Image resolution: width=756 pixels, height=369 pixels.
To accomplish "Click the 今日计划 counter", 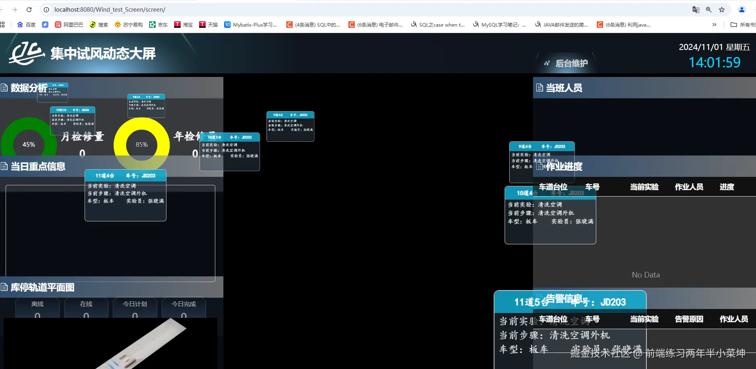I will tap(135, 308).
